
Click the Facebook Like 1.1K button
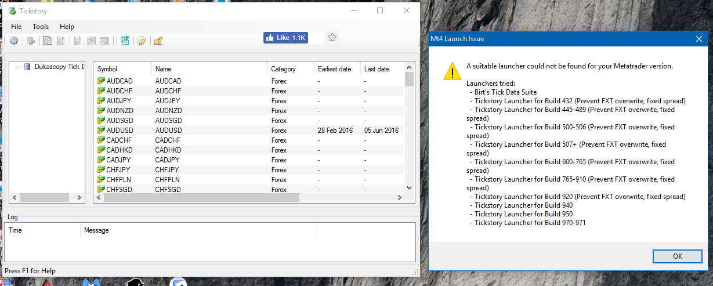[x=285, y=38]
